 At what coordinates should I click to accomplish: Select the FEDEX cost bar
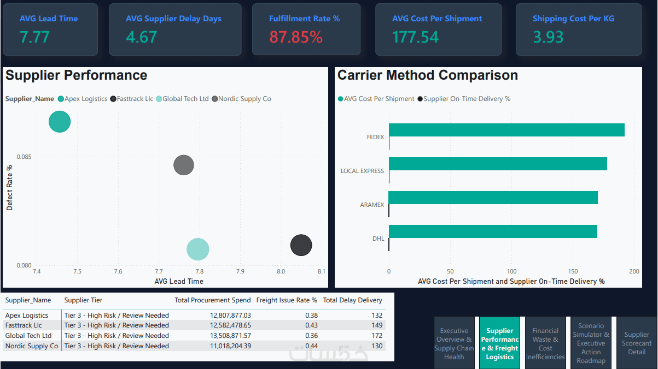point(506,130)
